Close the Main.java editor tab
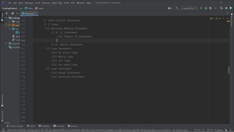This screenshot has height=132, width=234. click(36, 14)
